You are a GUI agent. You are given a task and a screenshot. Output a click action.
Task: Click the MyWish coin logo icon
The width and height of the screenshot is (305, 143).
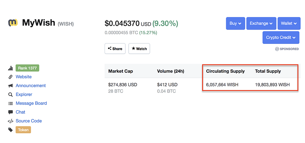point(13,23)
